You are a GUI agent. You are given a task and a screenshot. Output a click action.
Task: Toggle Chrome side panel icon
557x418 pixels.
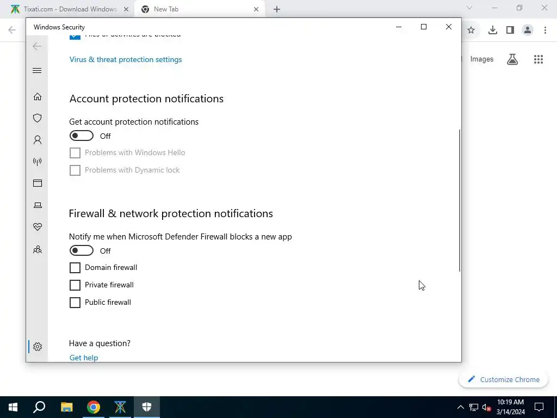coord(510,30)
